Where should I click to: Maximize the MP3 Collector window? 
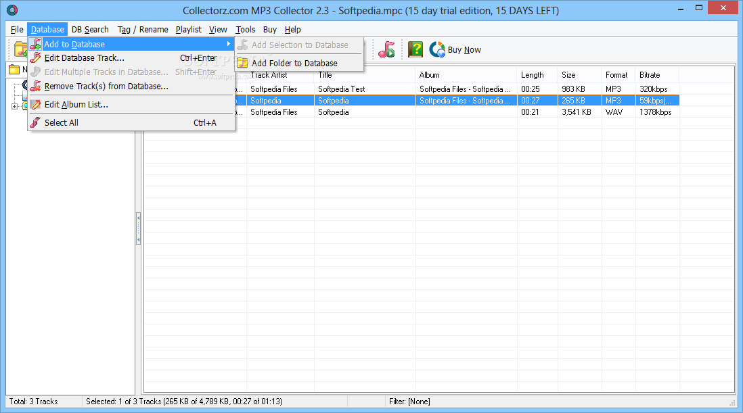(698, 8)
